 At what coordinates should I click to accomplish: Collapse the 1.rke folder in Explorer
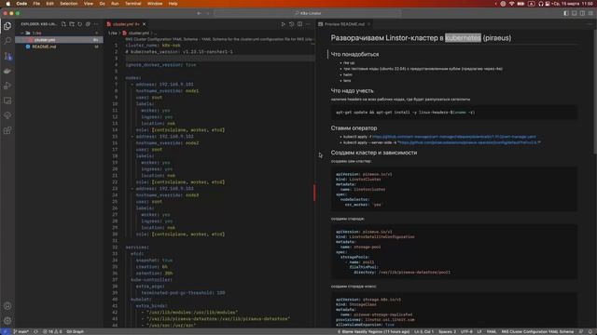pos(59,33)
